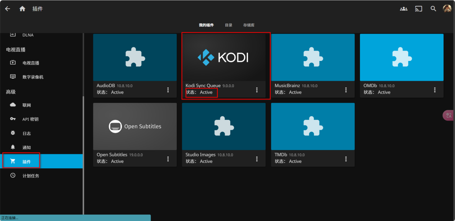455x221 pixels.
Task: Open 计划任务 in sidebar
Action: [x=31, y=176]
